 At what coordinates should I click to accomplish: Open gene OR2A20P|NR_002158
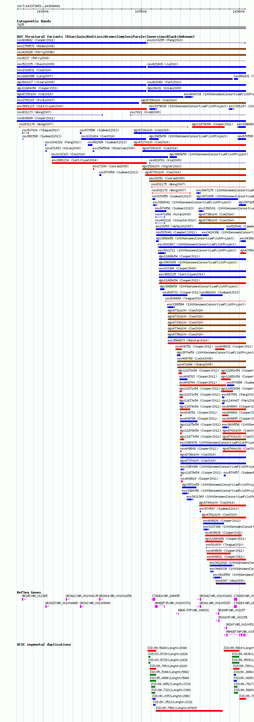point(233,617)
